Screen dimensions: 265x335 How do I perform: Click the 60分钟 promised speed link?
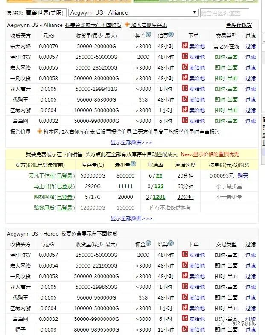[x=185, y=186]
